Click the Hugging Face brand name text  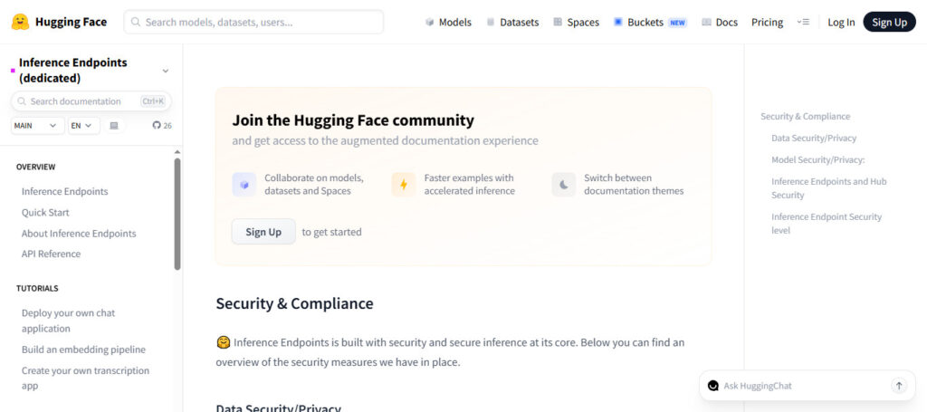(x=71, y=22)
